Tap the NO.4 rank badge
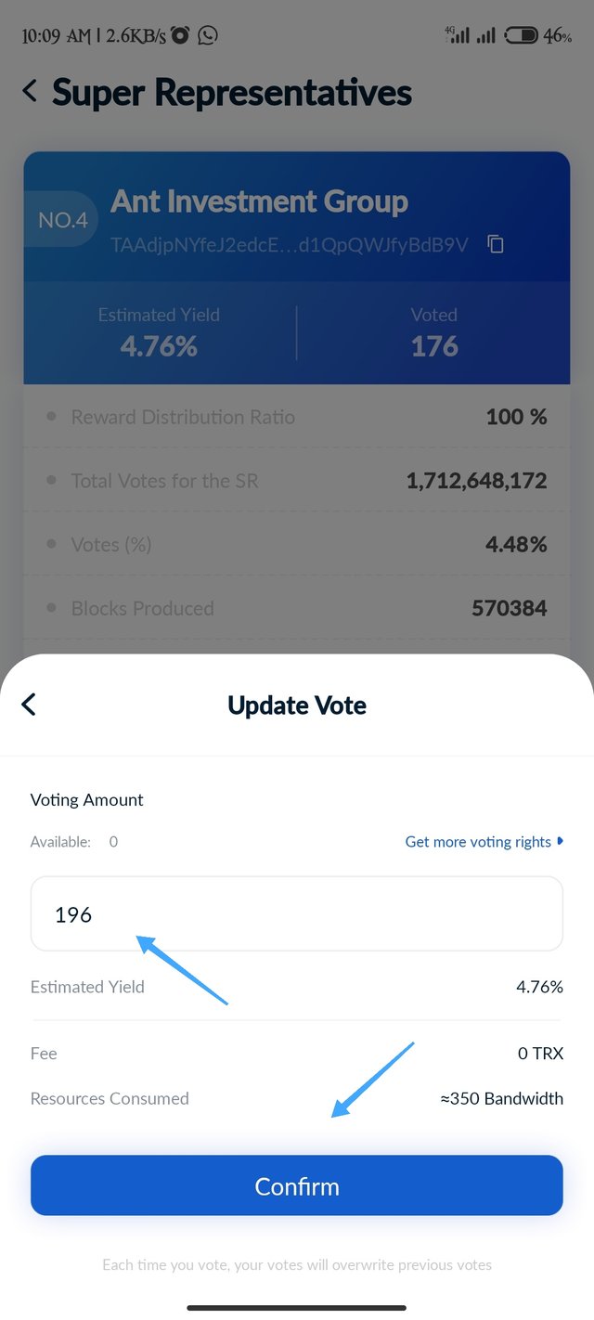The height and width of the screenshot is (1320, 594). 62,220
